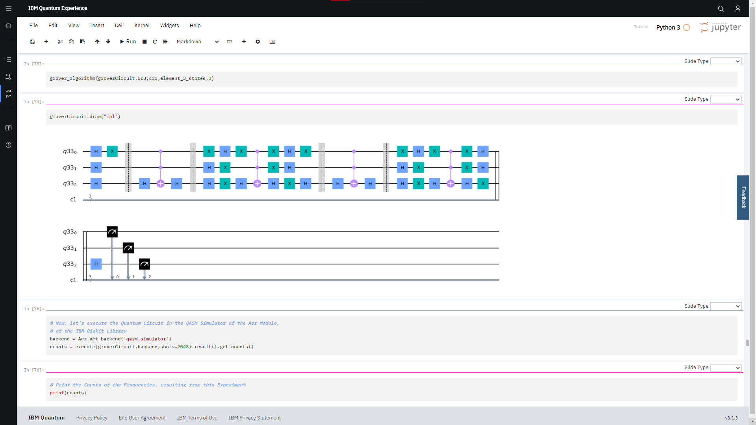Click the save notebook icon
Viewport: 756px width, 425px height.
pyautogui.click(x=32, y=42)
